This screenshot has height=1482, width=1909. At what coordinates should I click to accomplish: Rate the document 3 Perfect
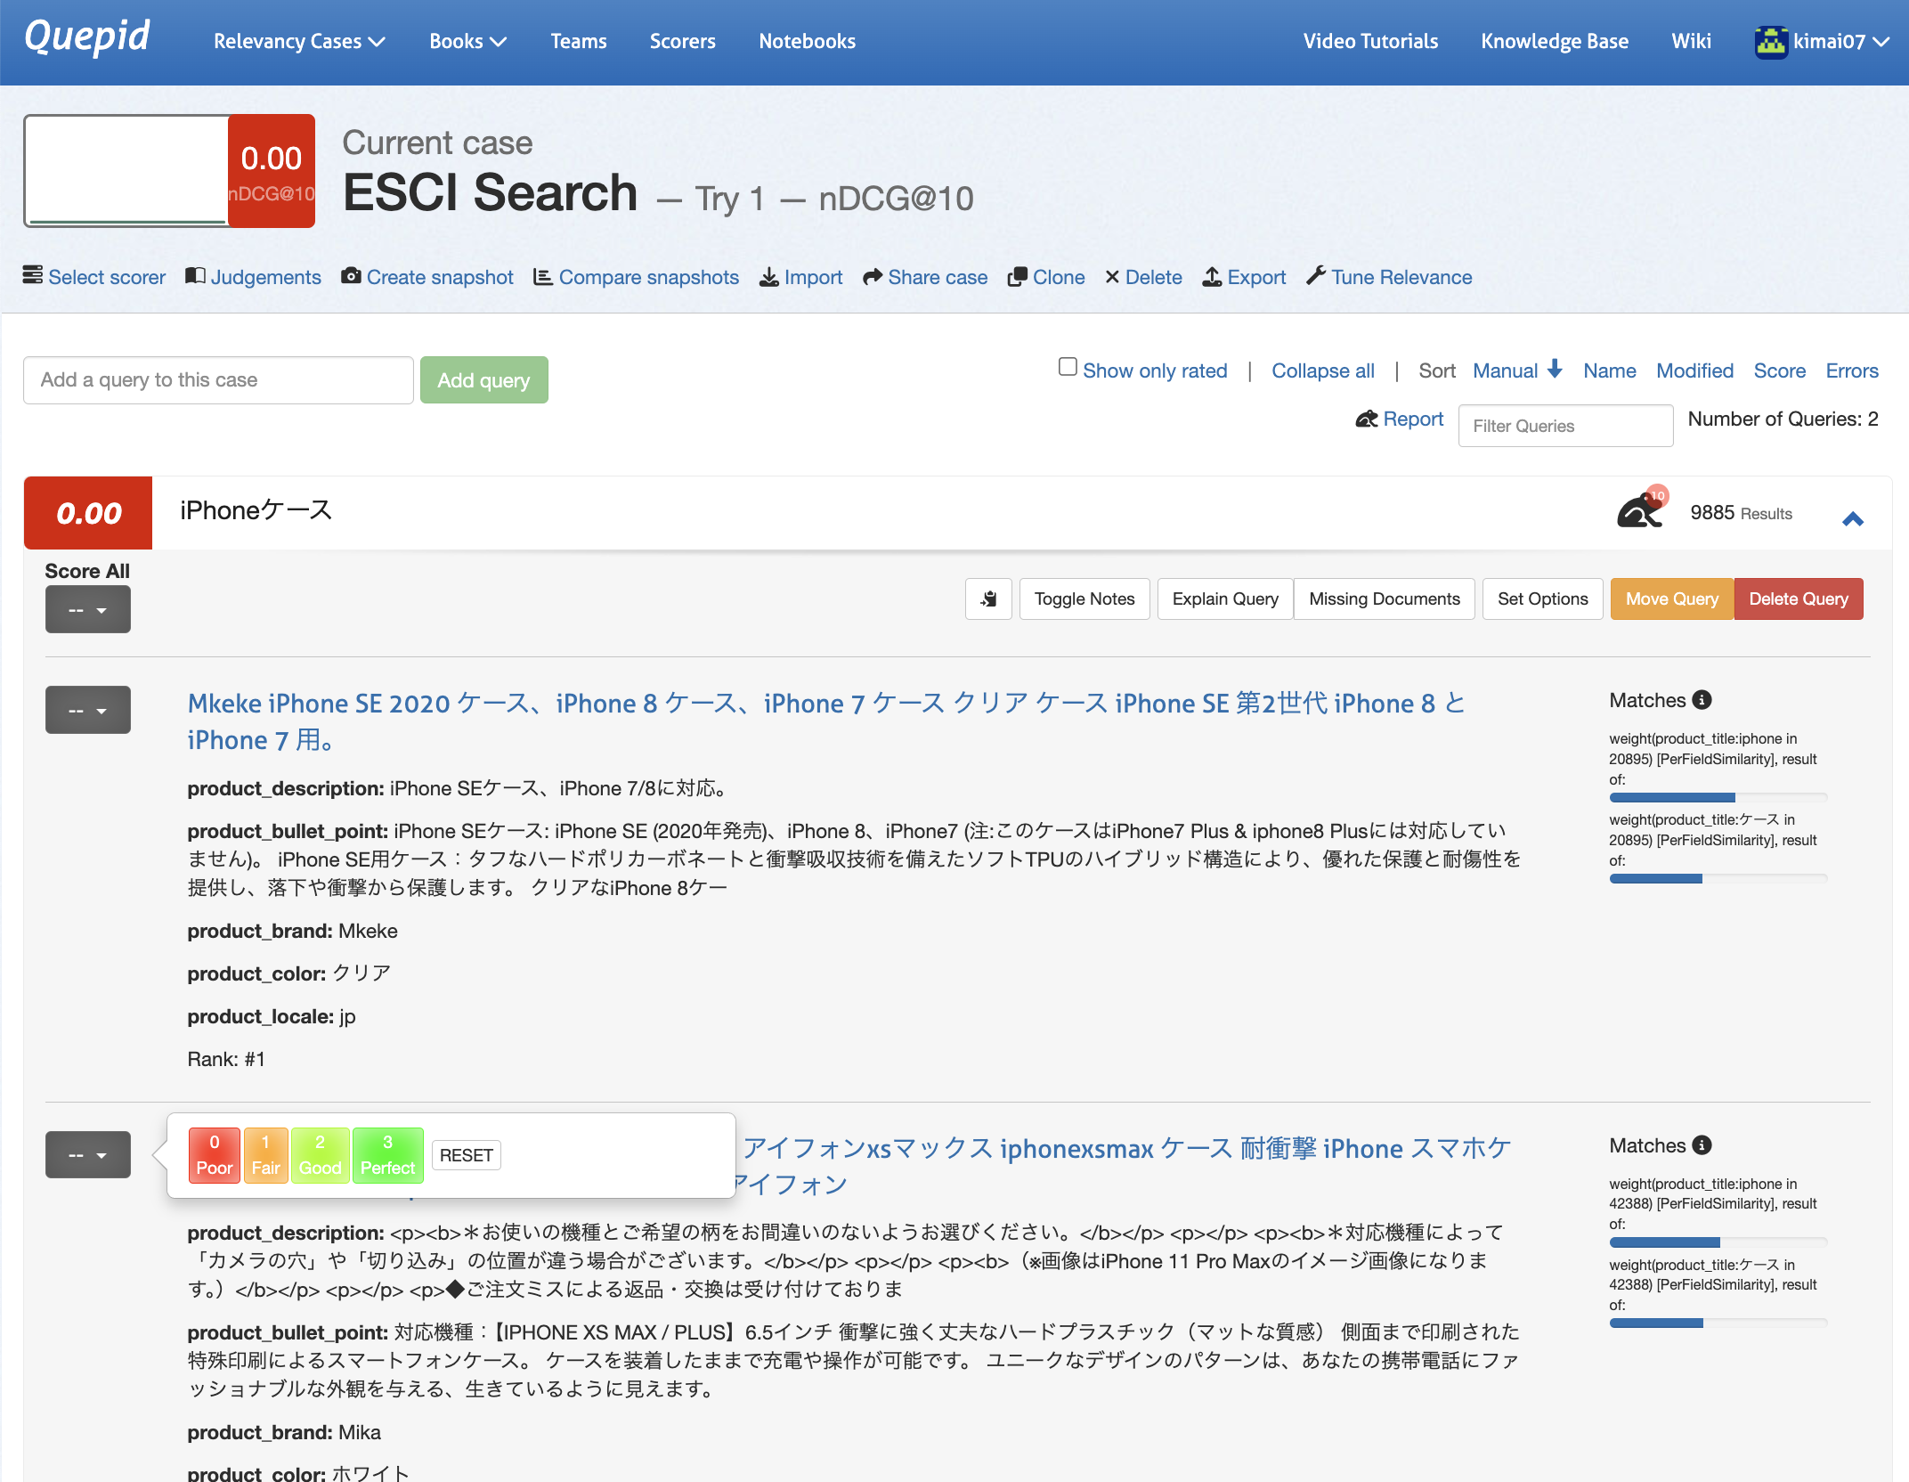[387, 1154]
